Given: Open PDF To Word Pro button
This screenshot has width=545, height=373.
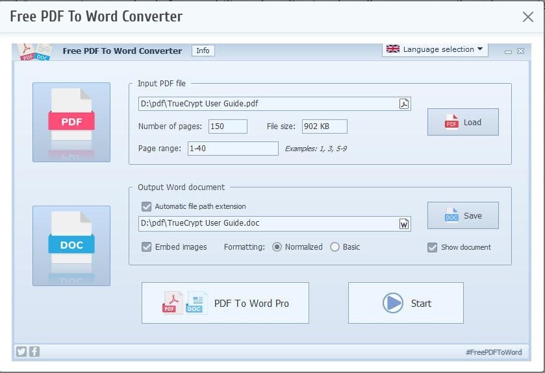Looking at the screenshot, I should coord(225,303).
